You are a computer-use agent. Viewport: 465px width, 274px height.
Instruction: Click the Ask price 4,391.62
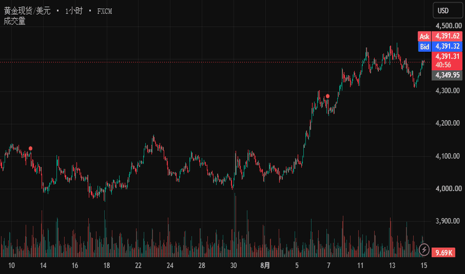447,36
